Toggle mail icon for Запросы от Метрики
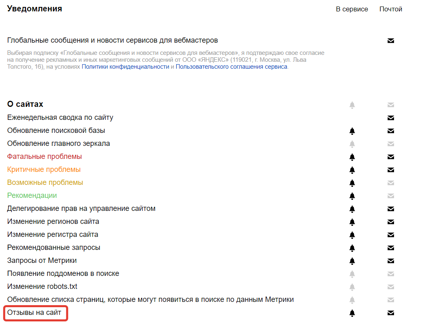The height and width of the screenshot is (323, 431). (391, 261)
